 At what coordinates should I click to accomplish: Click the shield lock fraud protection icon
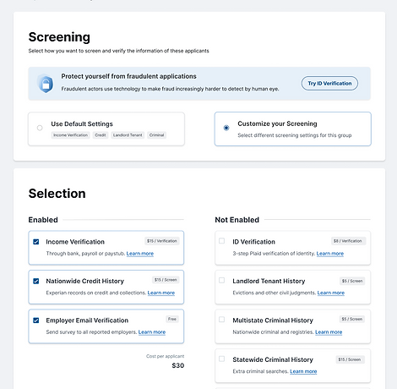coord(46,84)
